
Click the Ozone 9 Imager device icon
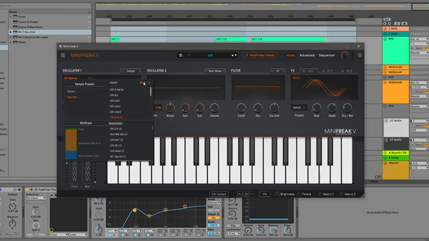point(15,22)
